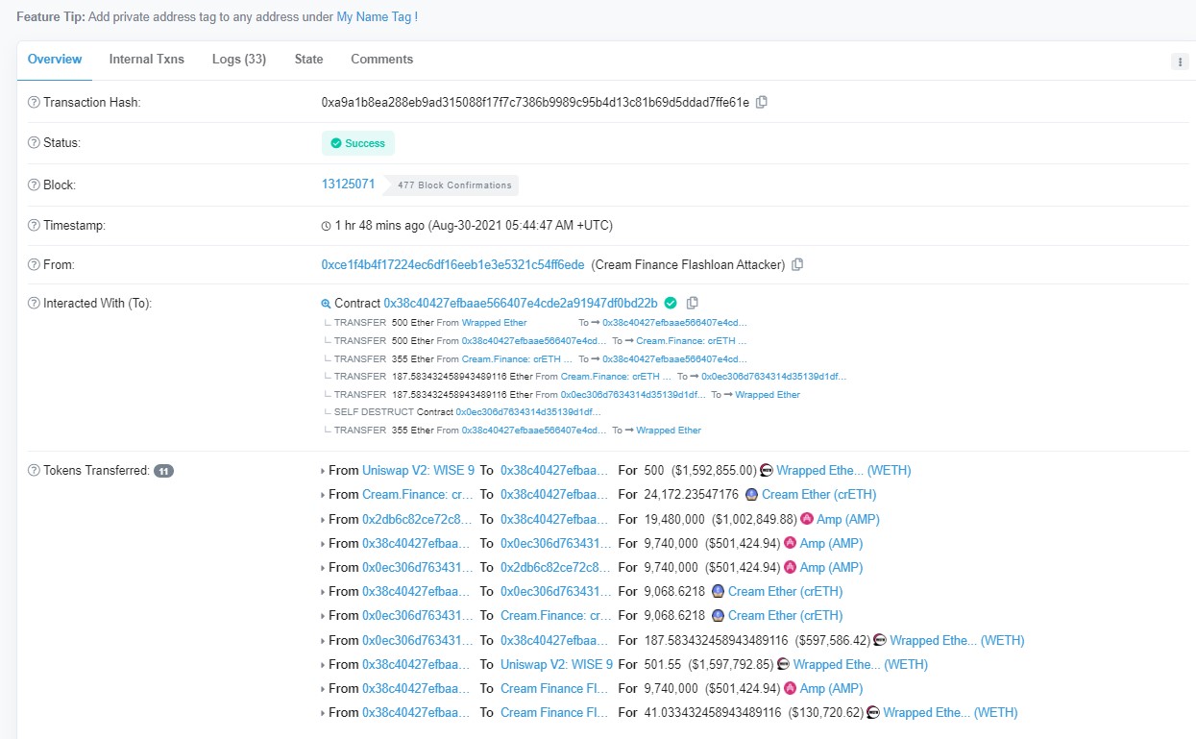Click the Status help question icon
The image size is (1196, 739).
(x=34, y=143)
